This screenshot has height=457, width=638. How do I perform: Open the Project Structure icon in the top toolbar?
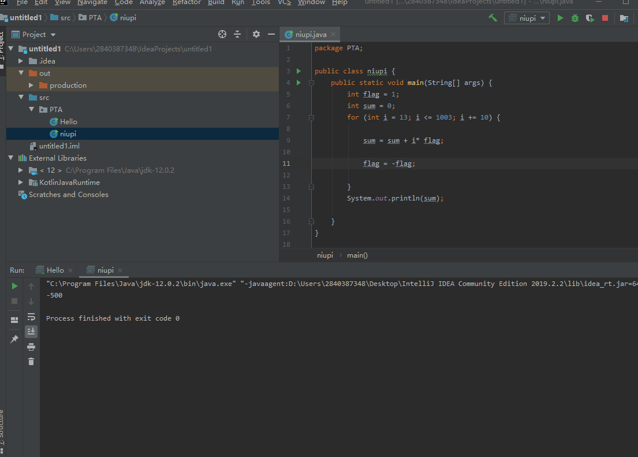(624, 18)
